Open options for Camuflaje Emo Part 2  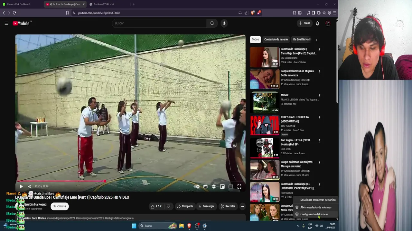319,50
